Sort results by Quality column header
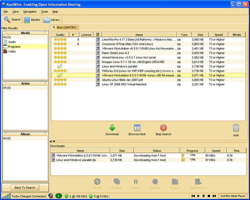The height and width of the screenshot is (200, 250). 60,35
